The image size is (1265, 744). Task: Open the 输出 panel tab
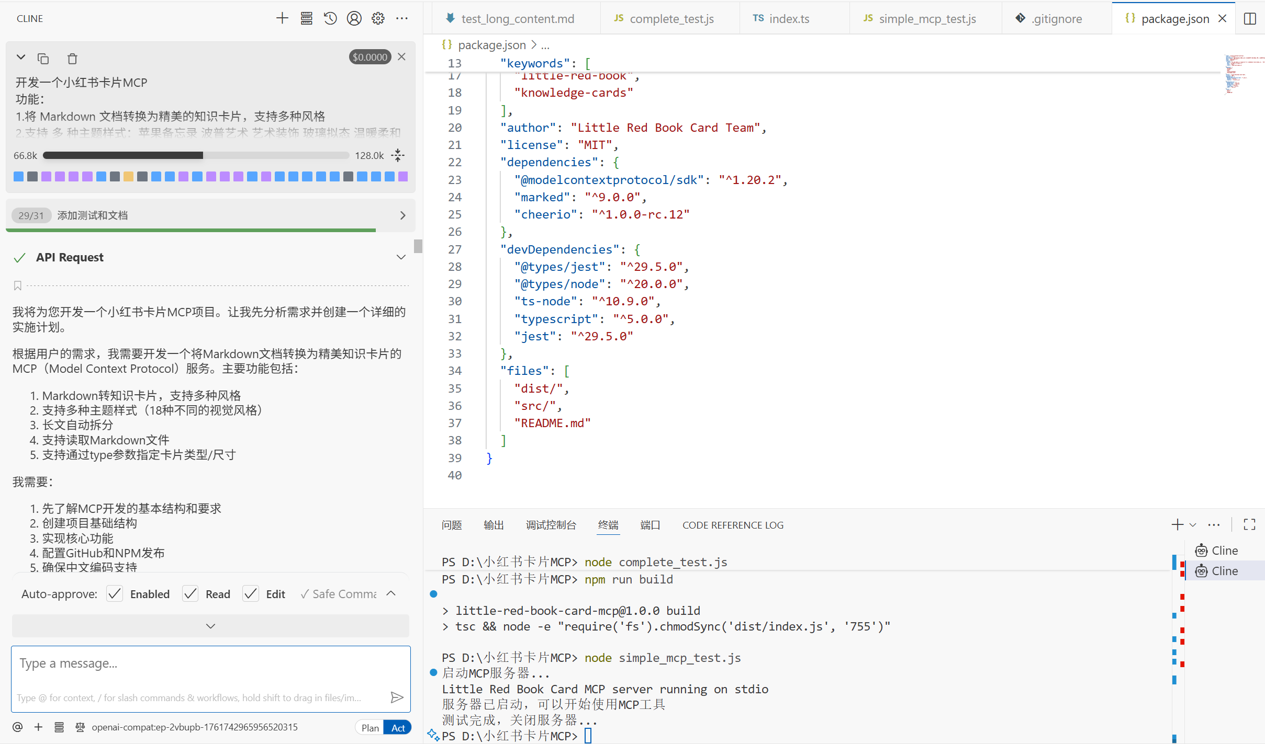[494, 525]
